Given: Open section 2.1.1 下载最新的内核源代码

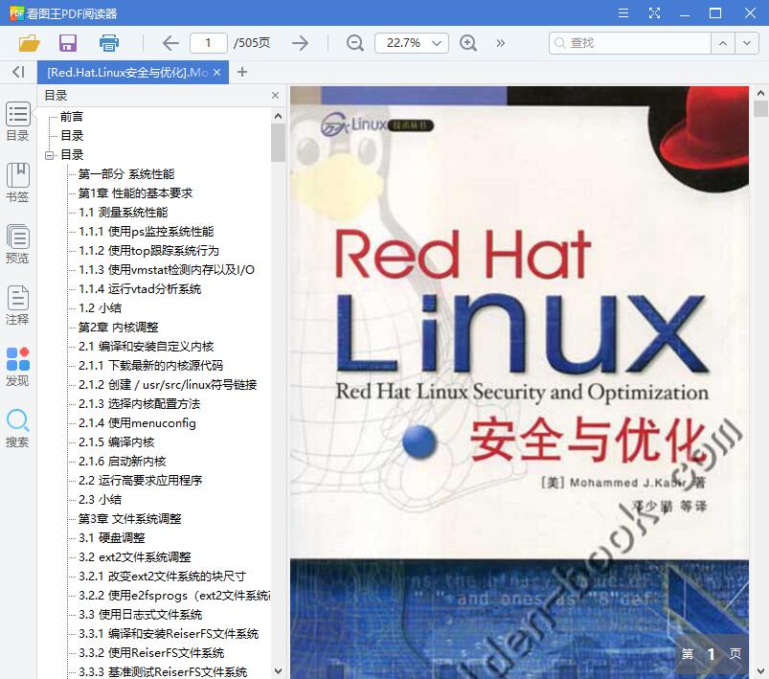Looking at the screenshot, I should point(150,365).
